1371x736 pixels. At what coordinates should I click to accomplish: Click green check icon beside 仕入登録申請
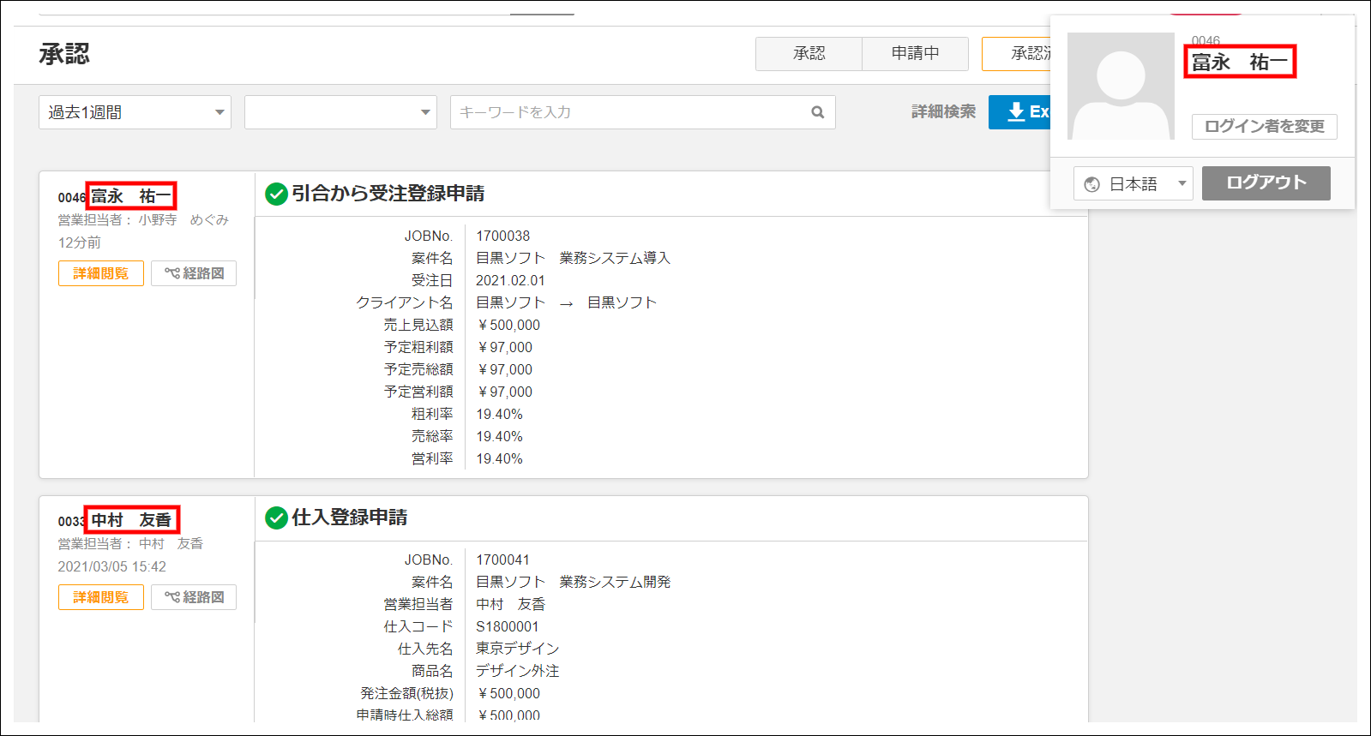[276, 518]
